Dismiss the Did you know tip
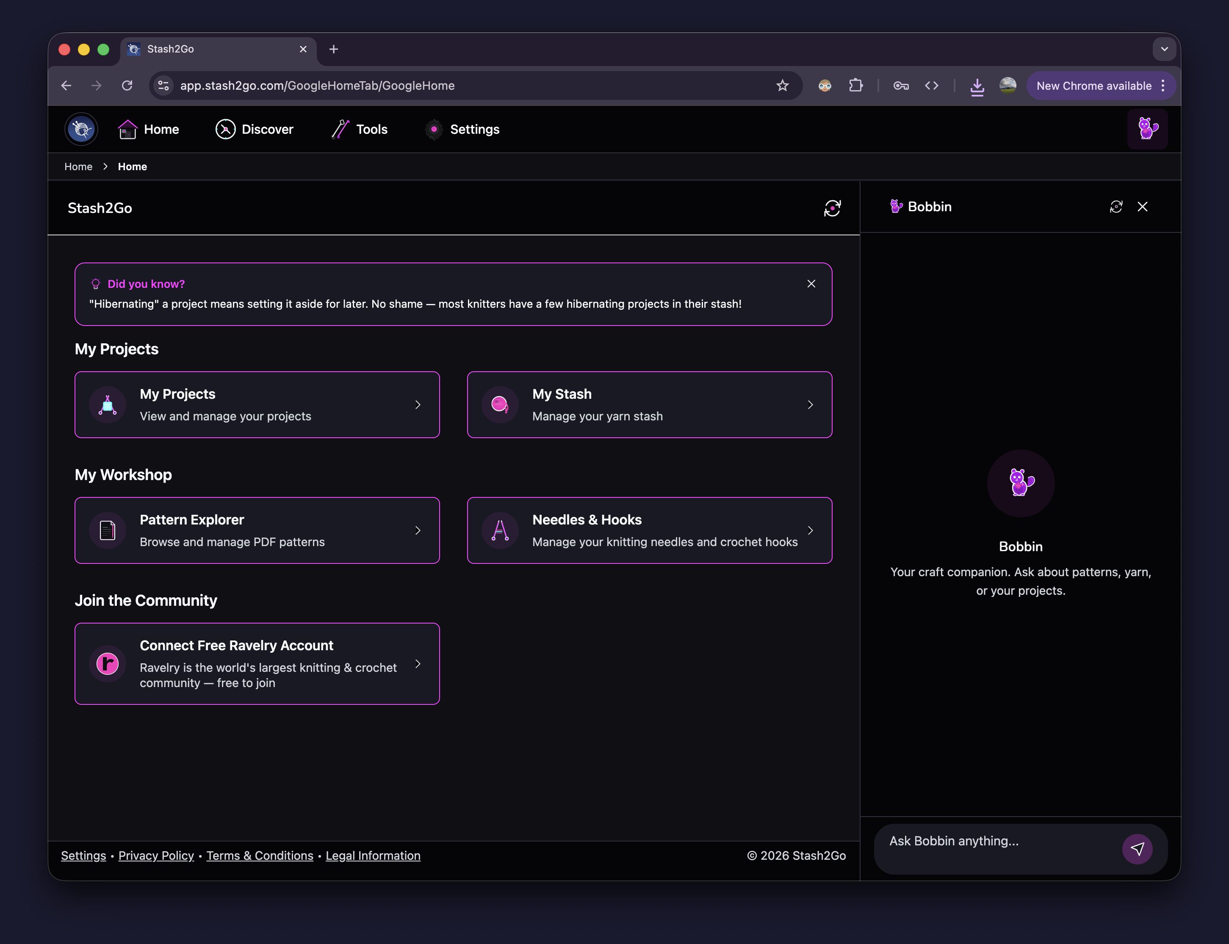The height and width of the screenshot is (944, 1229). (x=811, y=284)
